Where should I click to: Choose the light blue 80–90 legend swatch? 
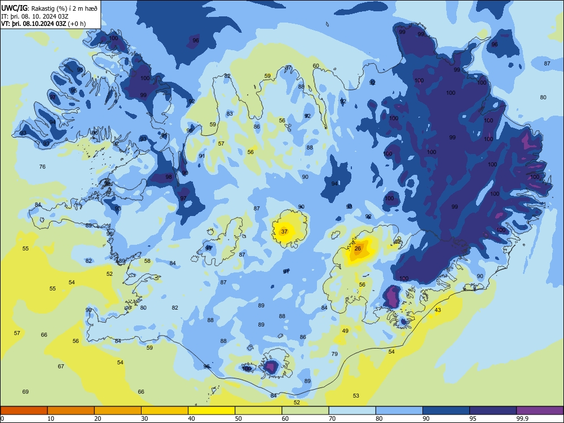[399, 411]
